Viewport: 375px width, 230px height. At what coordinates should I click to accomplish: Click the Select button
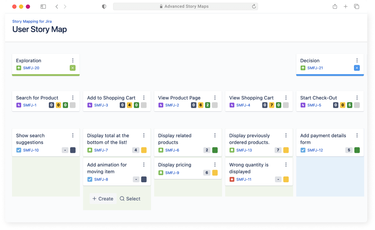pyautogui.click(x=130, y=199)
